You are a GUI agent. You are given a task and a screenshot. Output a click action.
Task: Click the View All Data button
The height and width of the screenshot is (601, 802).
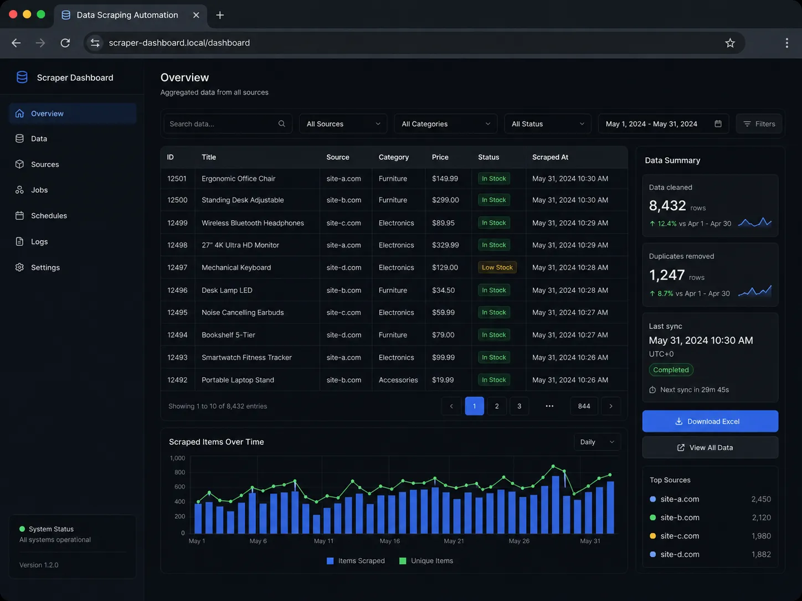click(x=710, y=448)
